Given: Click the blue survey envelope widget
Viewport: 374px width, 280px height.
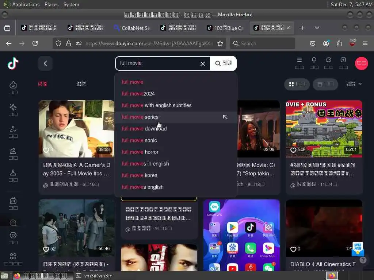Looking at the screenshot, I should (358, 249).
